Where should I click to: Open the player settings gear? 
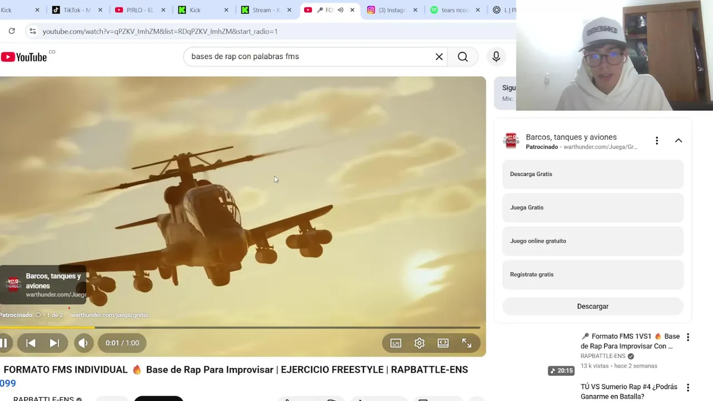pyautogui.click(x=419, y=343)
